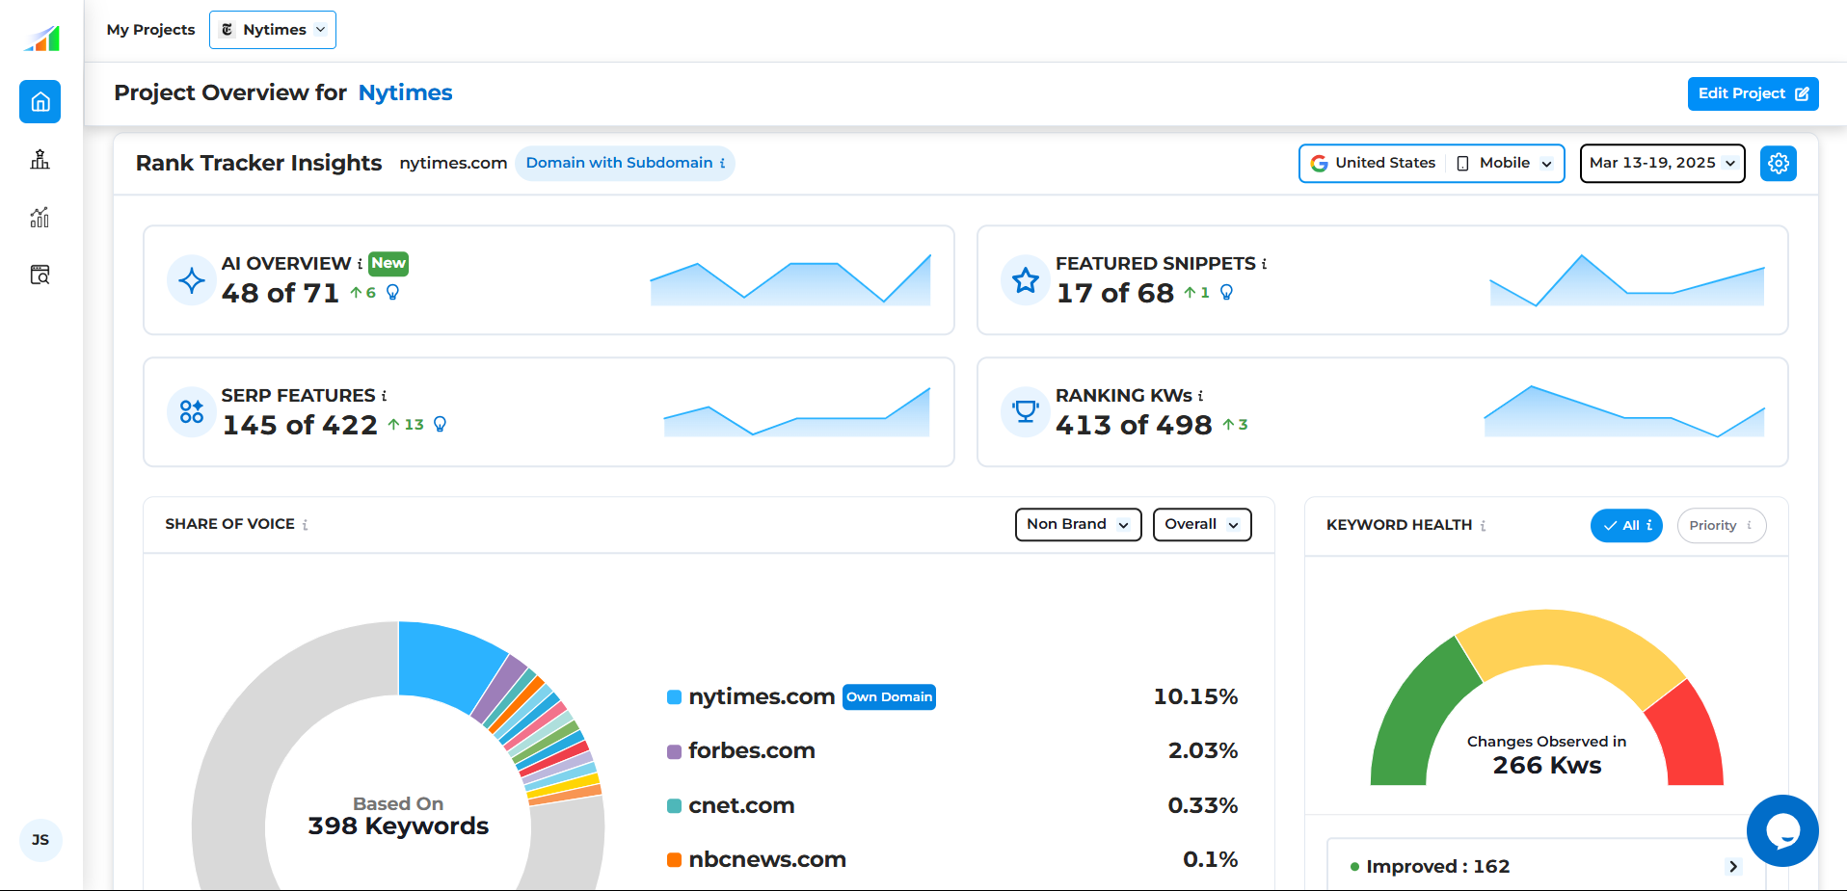
Task: Click the teal cnet.com legend swatch
Action: click(674, 806)
